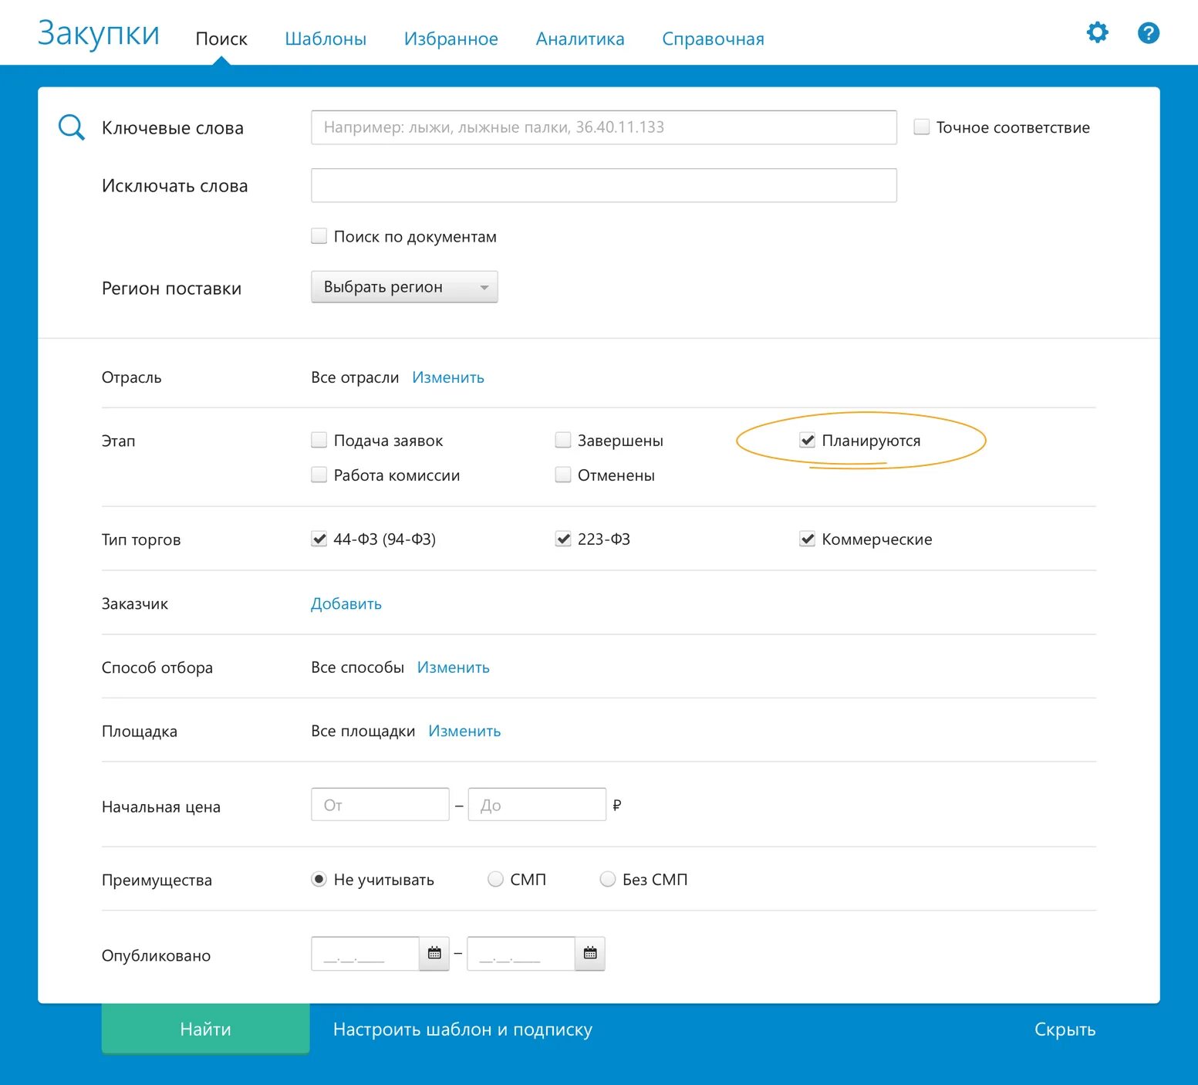Click Изменить next to Все способы

(454, 668)
